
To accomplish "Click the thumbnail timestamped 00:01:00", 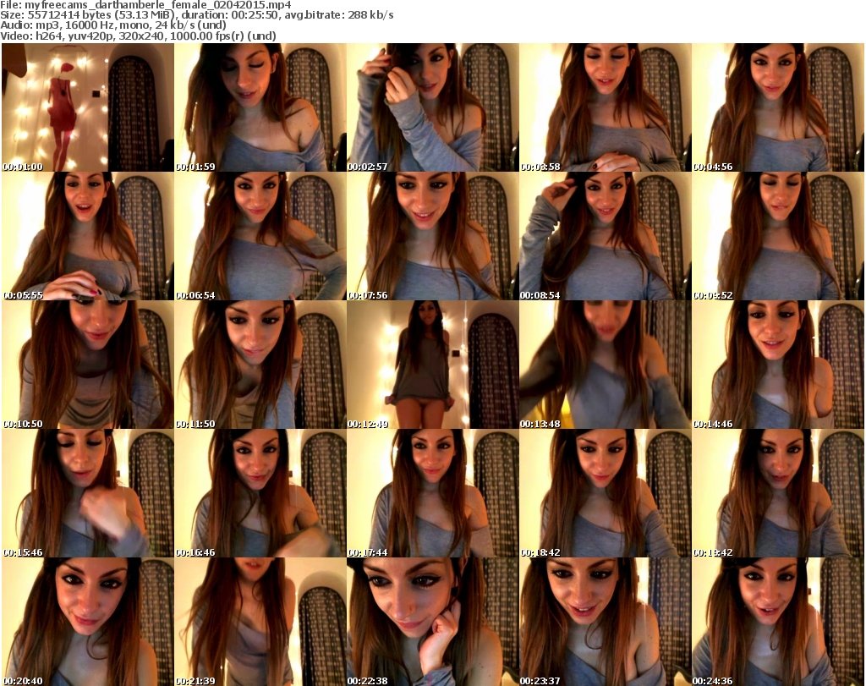I will pyautogui.click(x=88, y=107).
